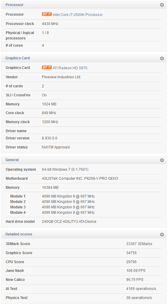Open the ATI Radeon HD 5870 link

70,68
